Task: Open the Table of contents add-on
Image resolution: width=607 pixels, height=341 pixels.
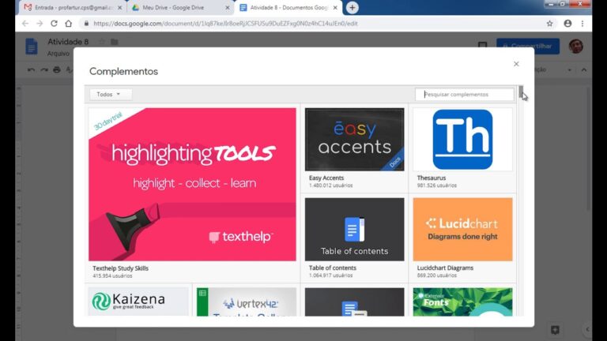Action: pyautogui.click(x=354, y=229)
